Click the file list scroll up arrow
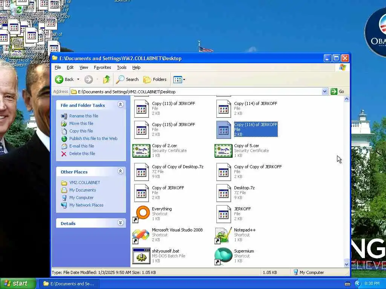Image resolution: width=386 pixels, height=289 pixels. click(x=346, y=99)
